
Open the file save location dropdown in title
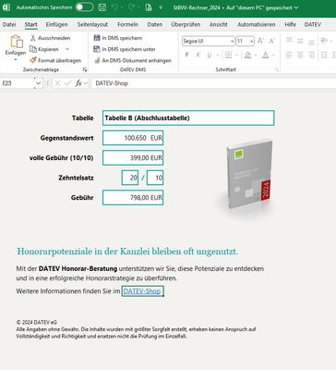click(296, 7)
